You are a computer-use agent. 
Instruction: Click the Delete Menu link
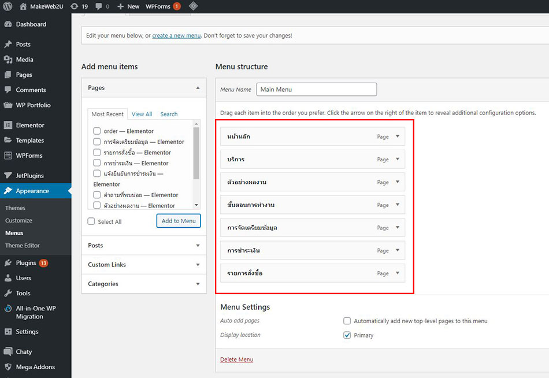(x=236, y=360)
